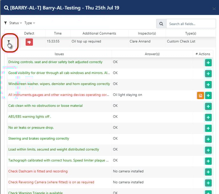The height and width of the screenshot is (194, 219).
Task: Click the Answer(s) column header
Action: point(152,54)
